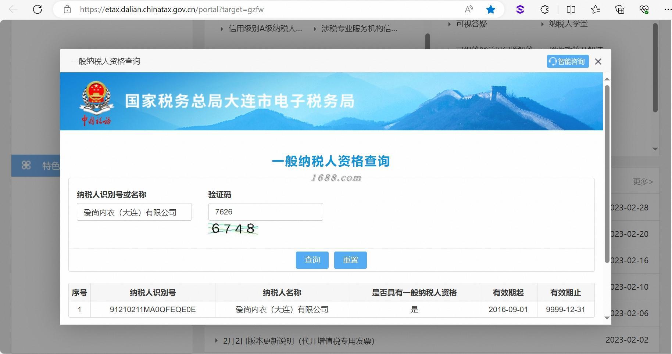Toggle the favorites star for this page
Screen dimensions: 672x354
tap(490, 10)
